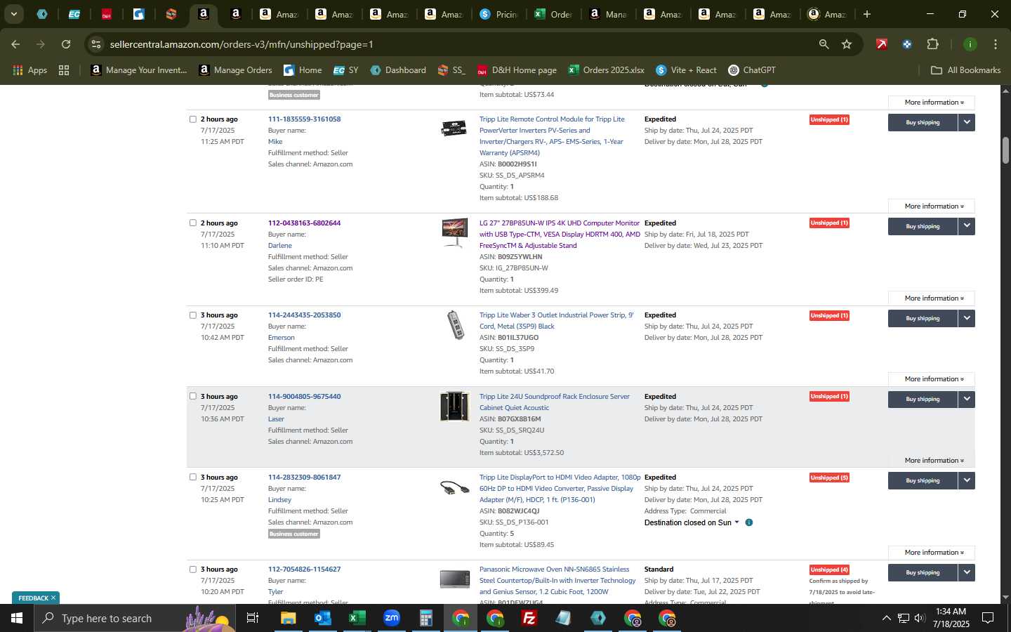
Task: Click Buy shipping for LG monitor order
Action: tap(923, 226)
